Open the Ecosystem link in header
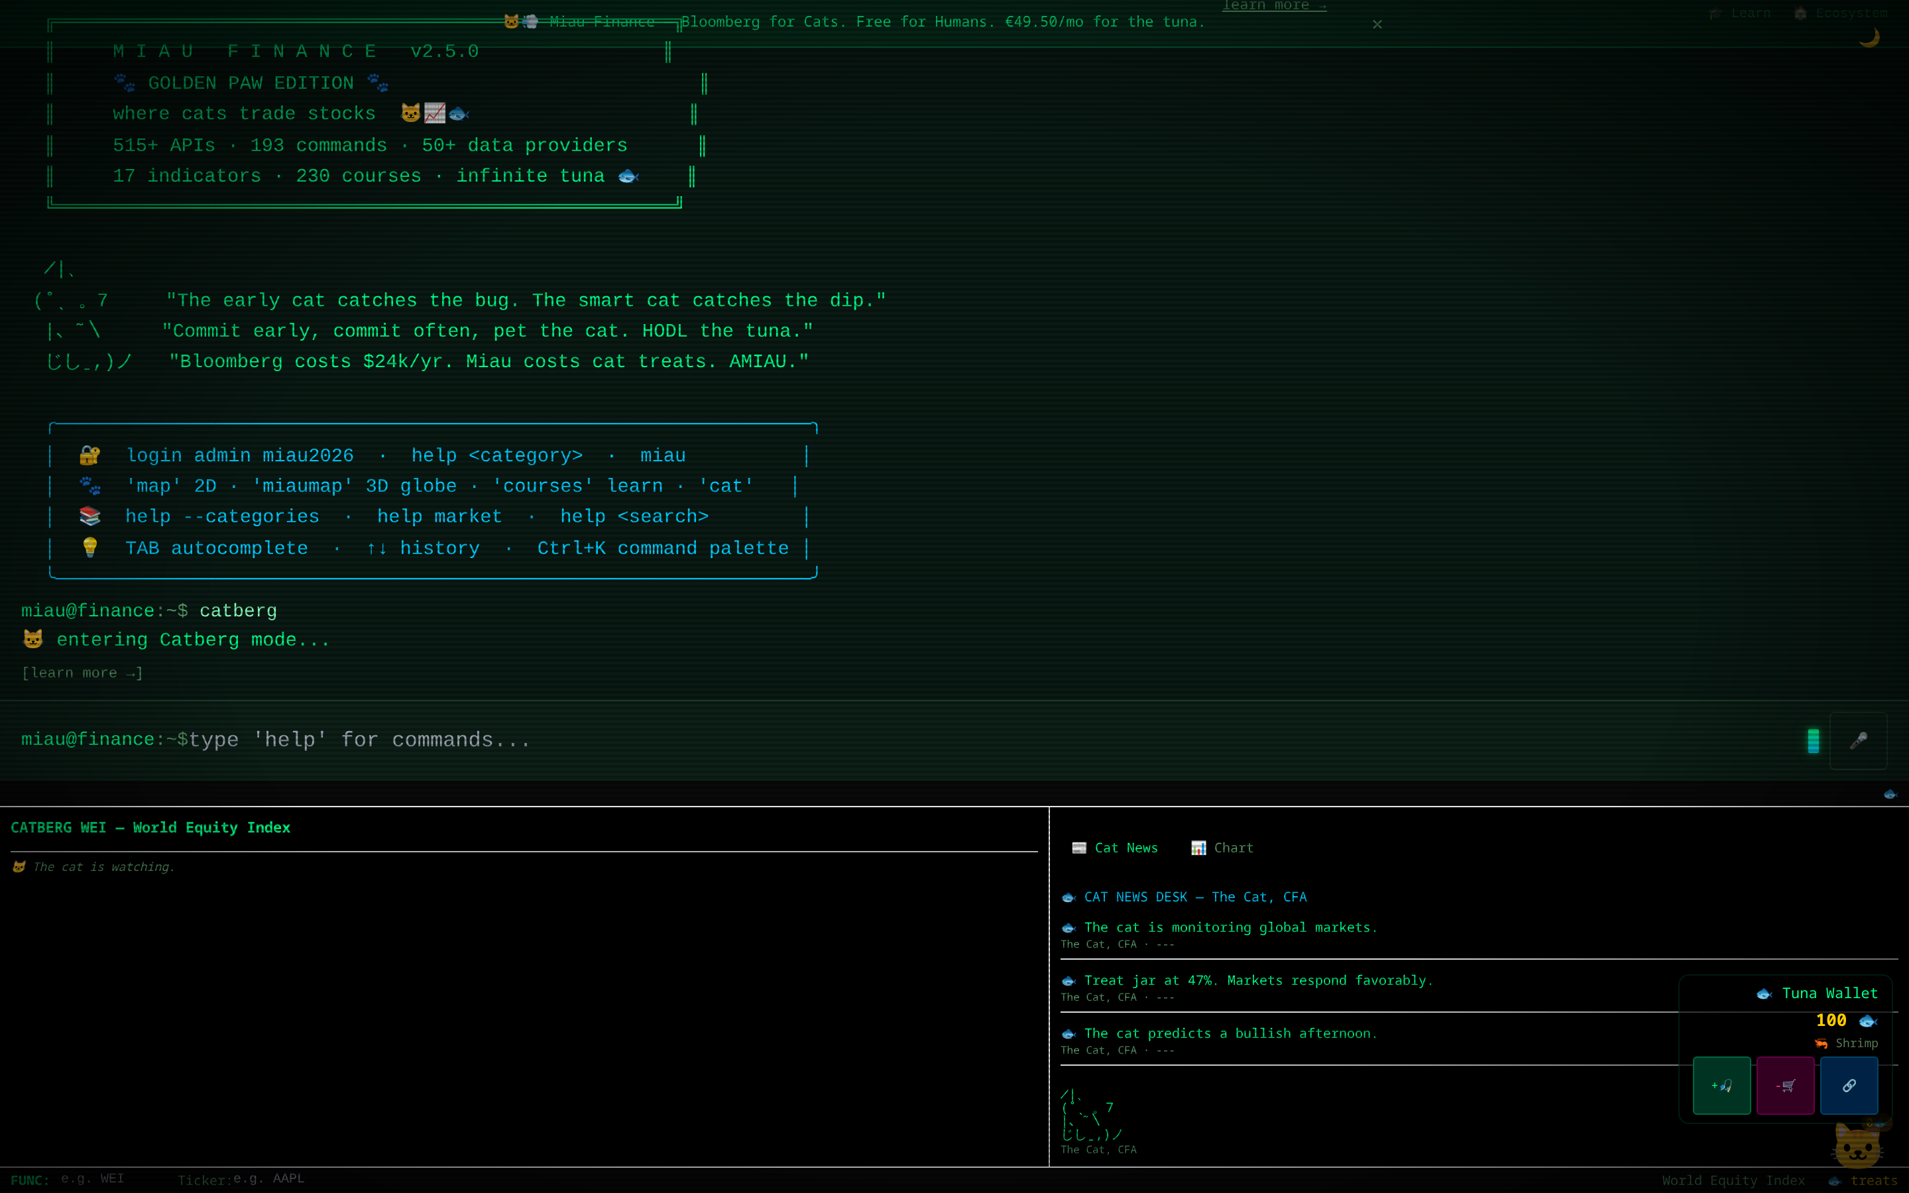Image resolution: width=1909 pixels, height=1193 pixels. [1840, 13]
